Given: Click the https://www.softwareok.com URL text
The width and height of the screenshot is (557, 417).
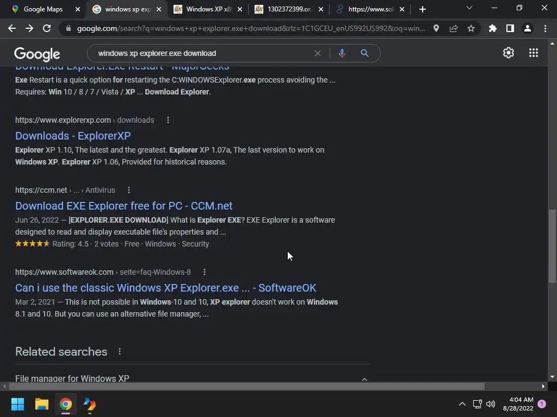Looking at the screenshot, I should (x=64, y=273).
